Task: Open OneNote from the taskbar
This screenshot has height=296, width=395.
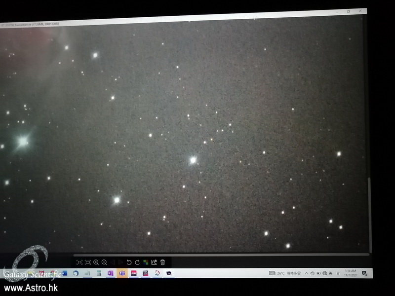Action: click(x=111, y=273)
